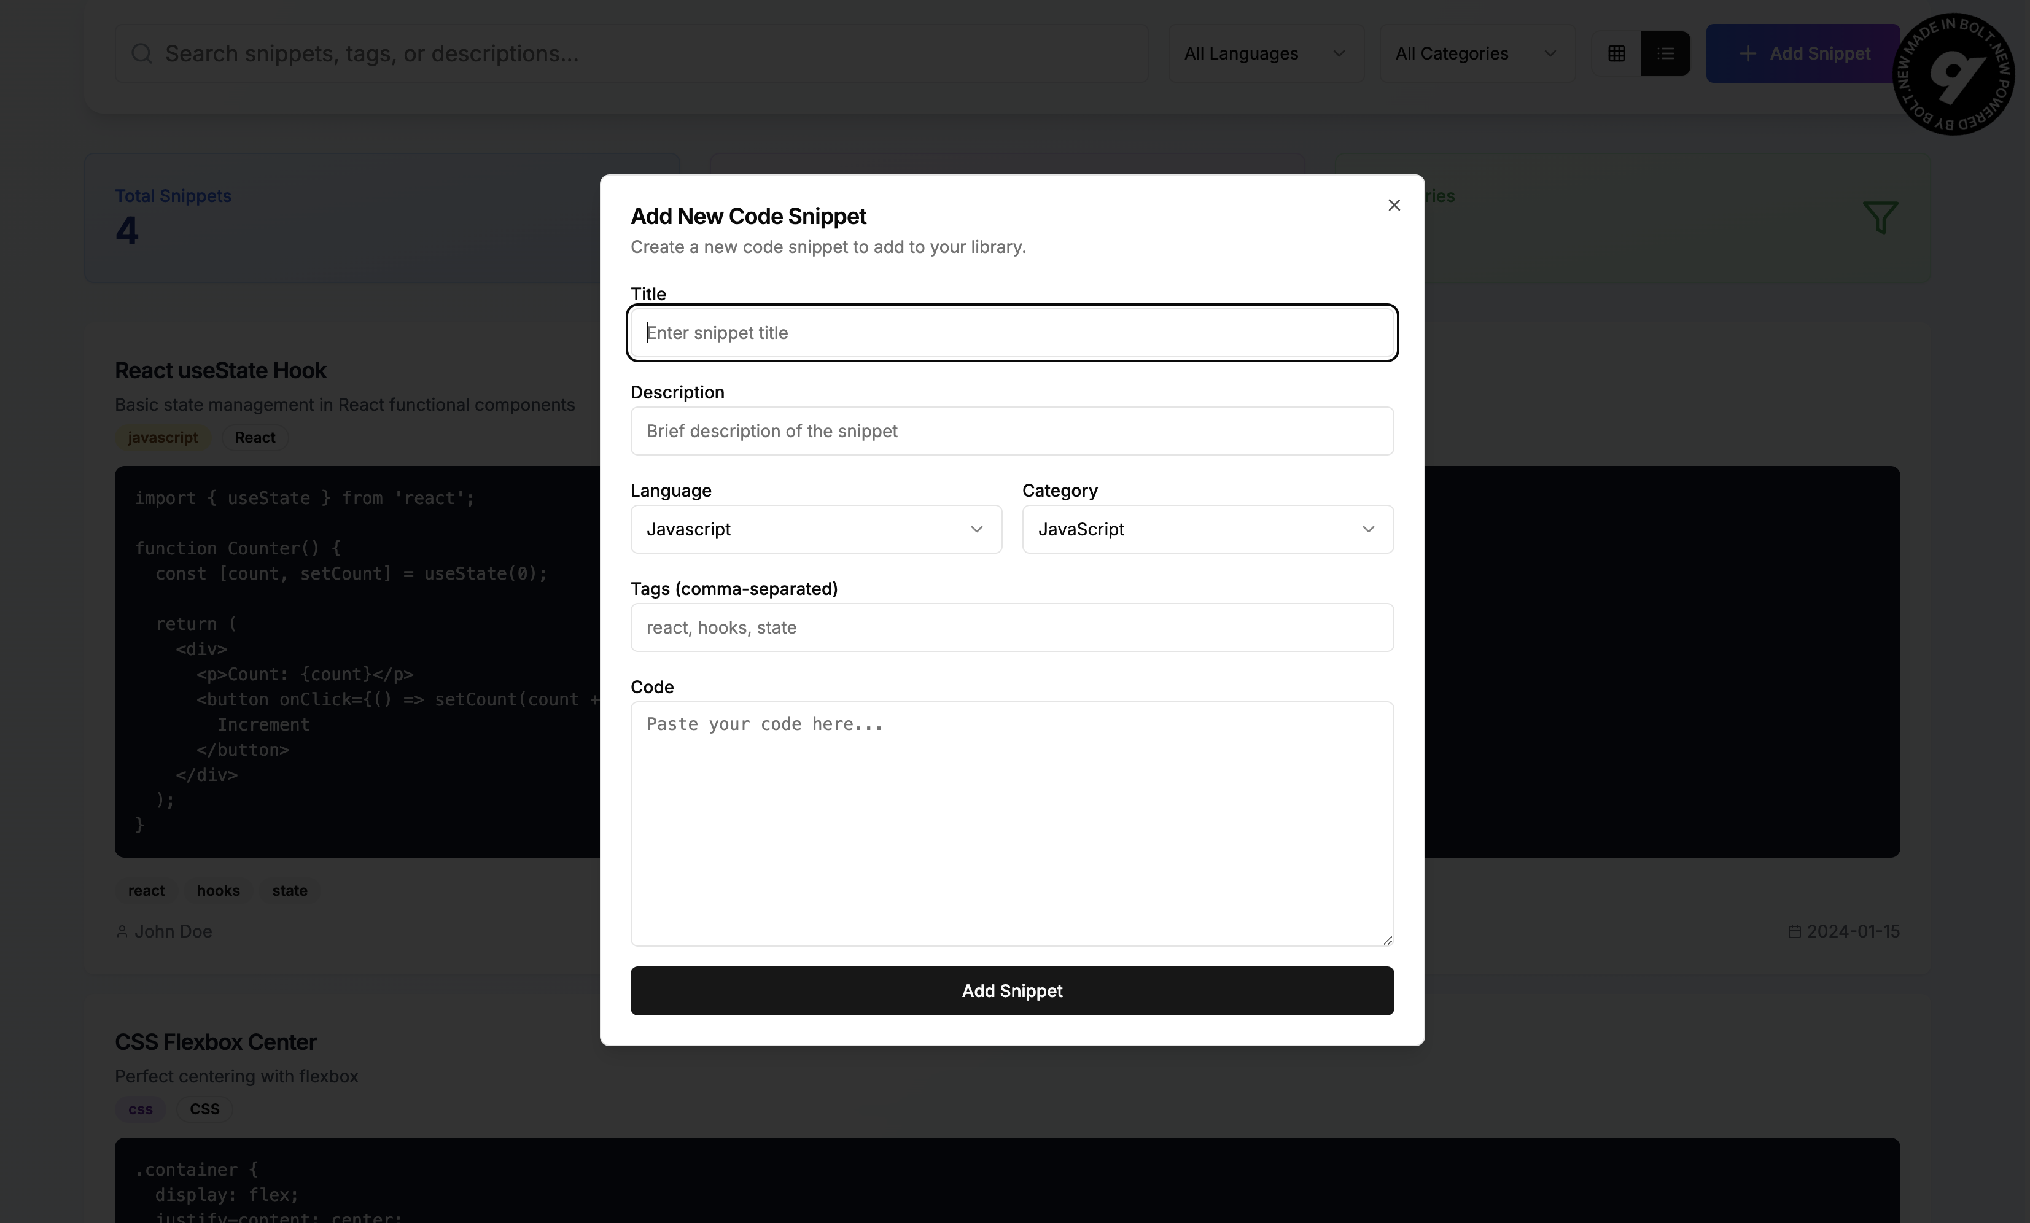This screenshot has width=2030, height=1223.
Task: Click the John Doe author icon
Action: (122, 931)
